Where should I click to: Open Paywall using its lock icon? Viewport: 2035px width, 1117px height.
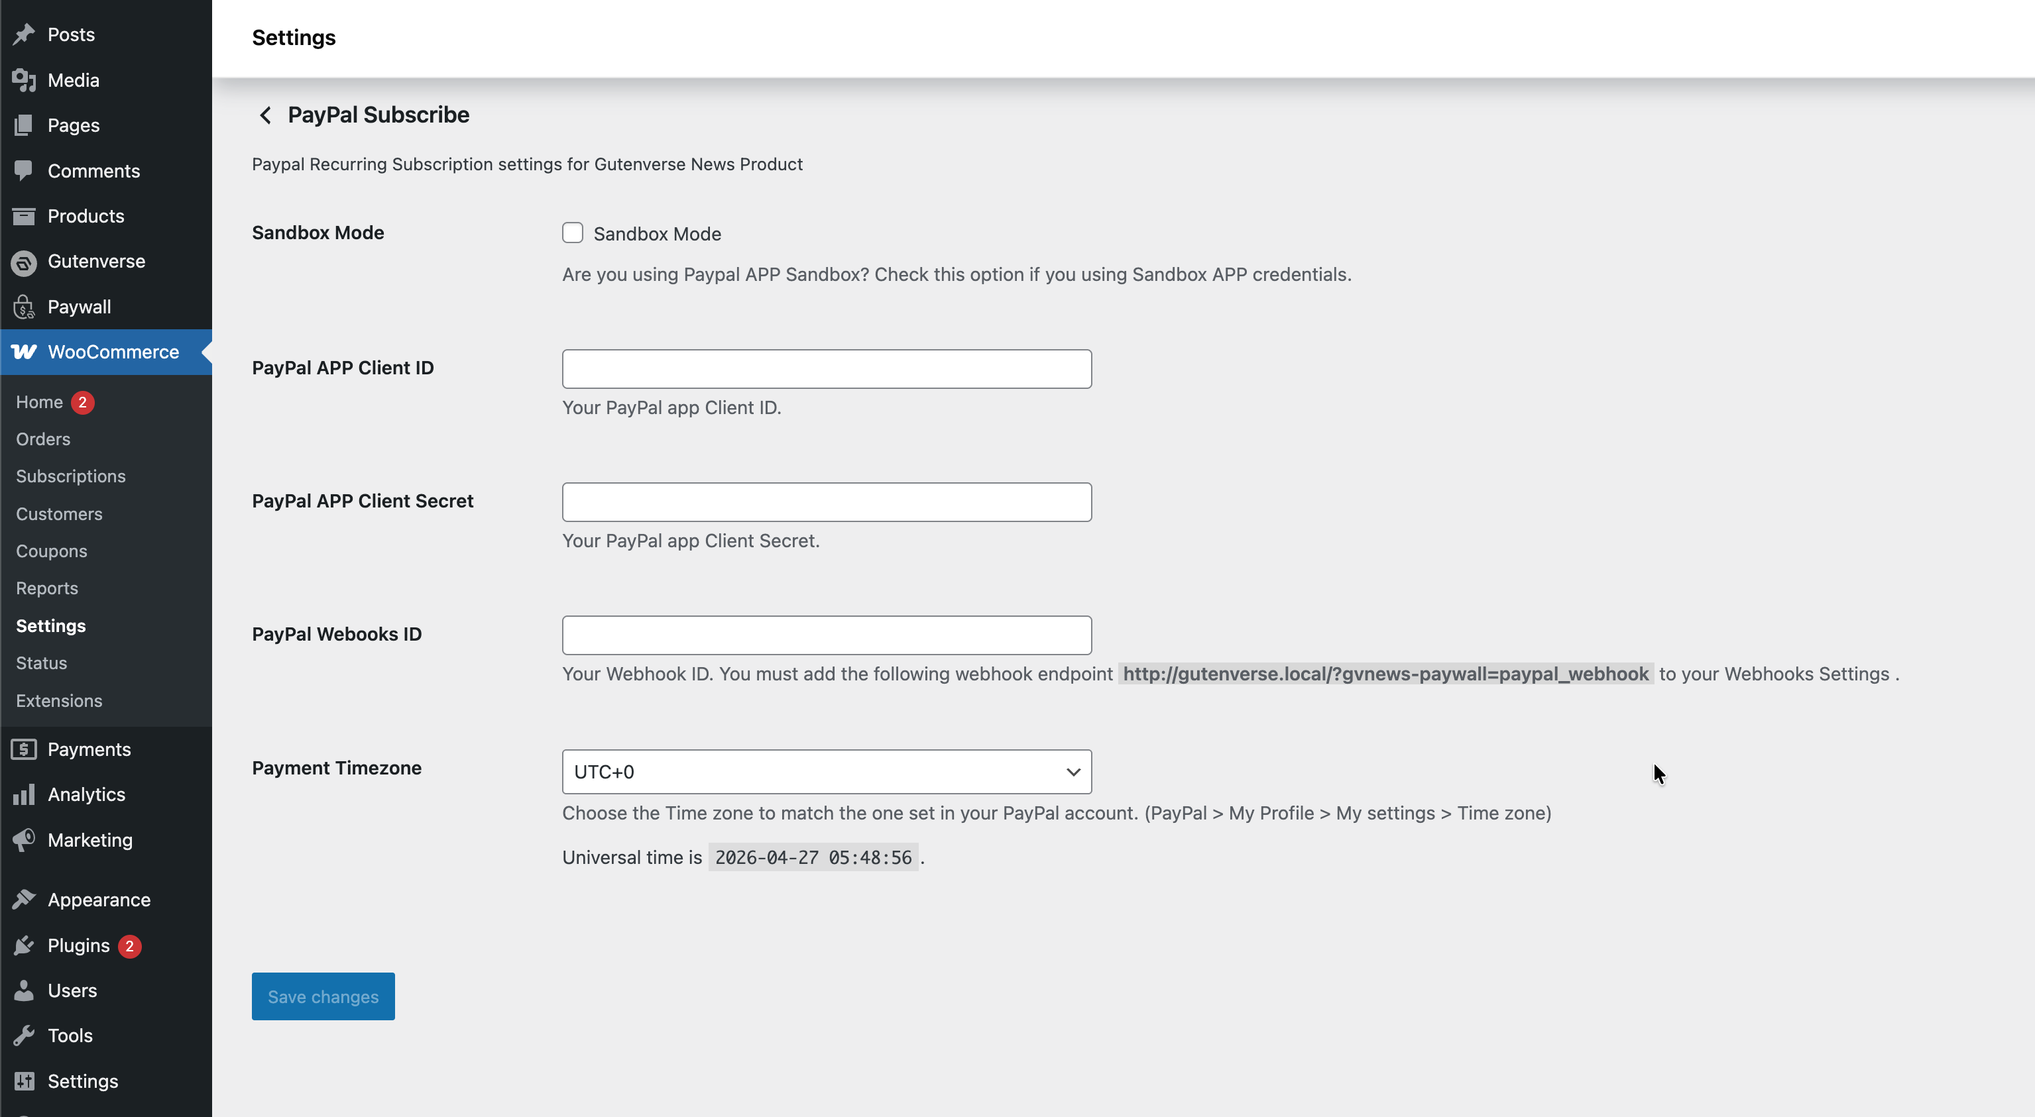[x=24, y=307]
